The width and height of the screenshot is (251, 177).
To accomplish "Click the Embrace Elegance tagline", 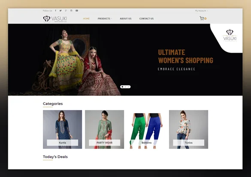I will tap(176, 69).
